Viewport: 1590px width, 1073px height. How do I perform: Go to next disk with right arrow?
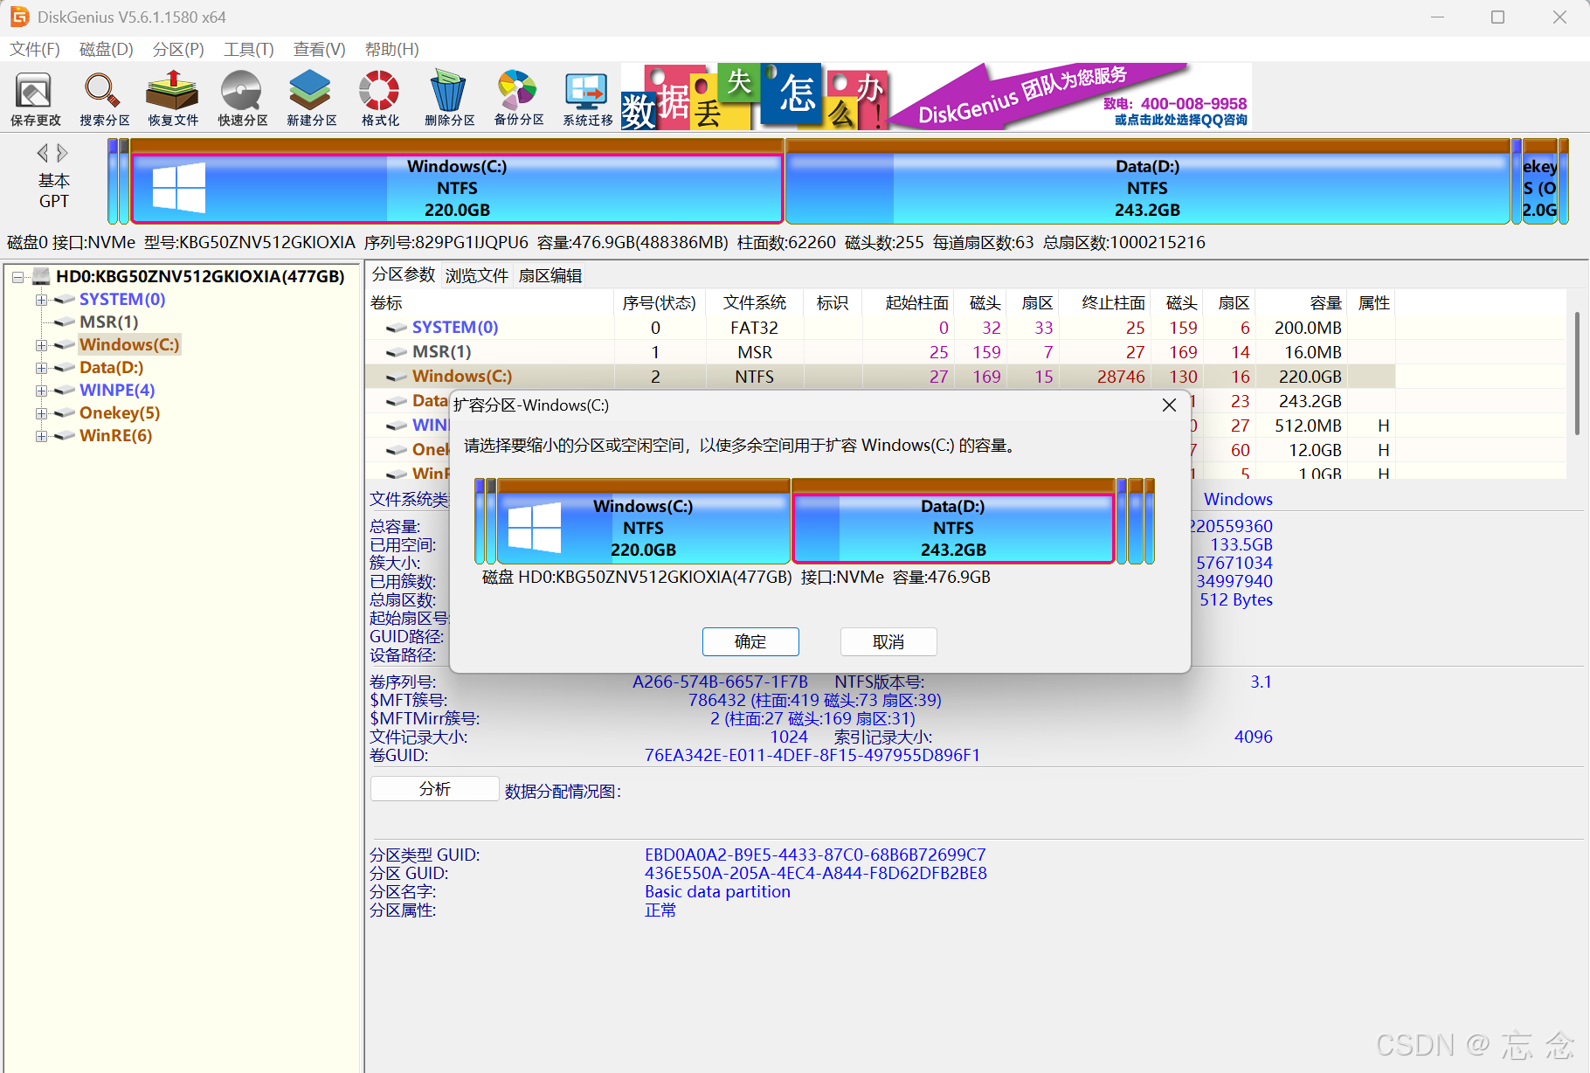62,153
